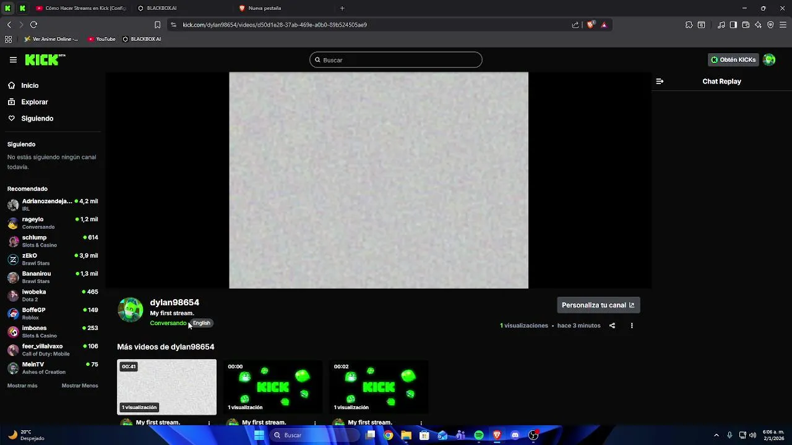Expand list with Mostrar más
The image size is (792, 445).
[22, 386]
